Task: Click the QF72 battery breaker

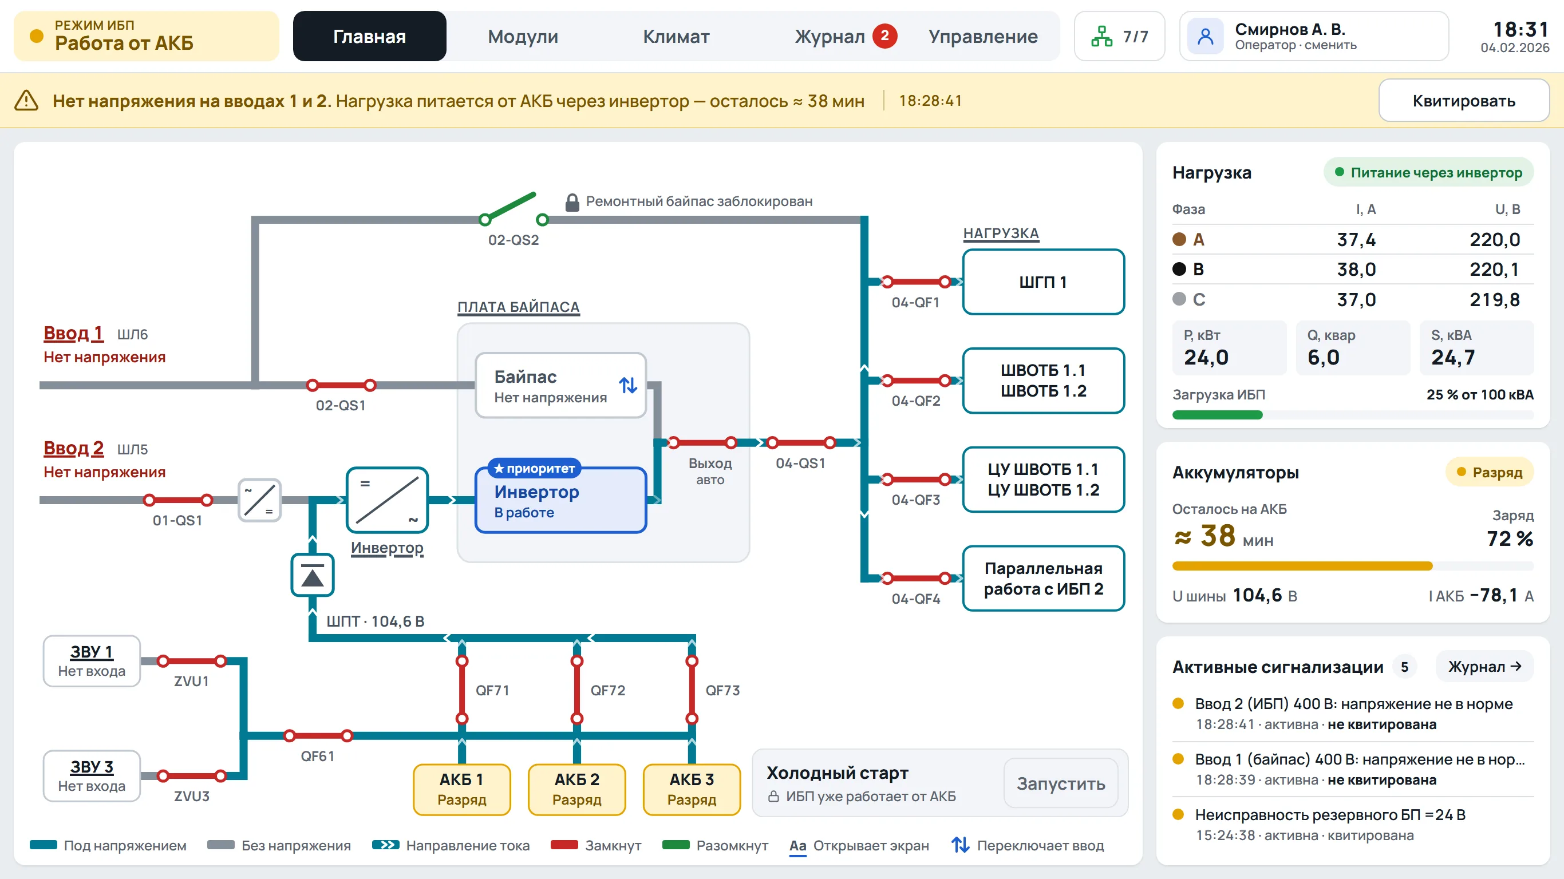Action: [x=577, y=690]
